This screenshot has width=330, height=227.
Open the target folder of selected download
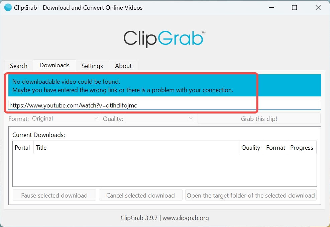coord(251,195)
